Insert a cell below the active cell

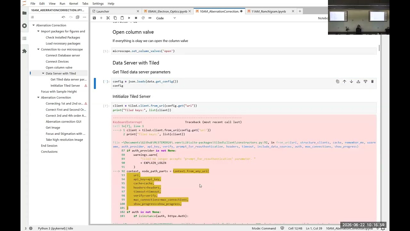pos(365,81)
